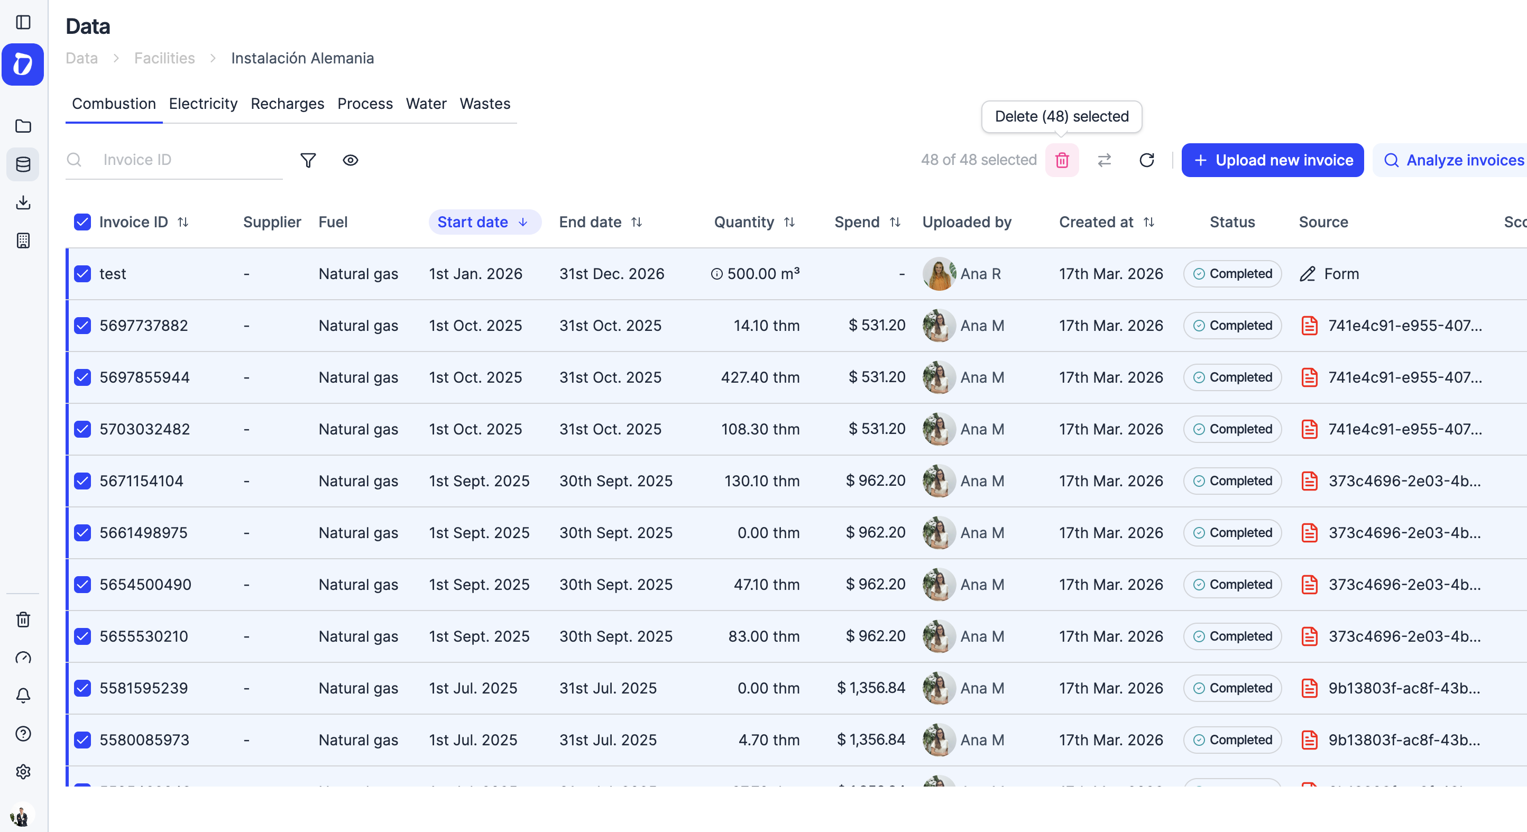Open the trash section in the sidebar
1527x832 pixels.
(x=23, y=620)
